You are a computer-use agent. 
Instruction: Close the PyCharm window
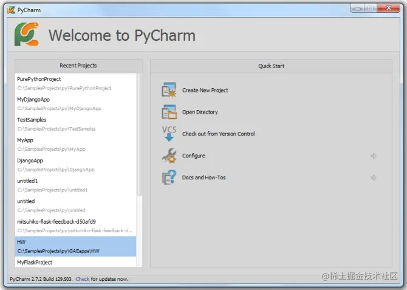389,9
